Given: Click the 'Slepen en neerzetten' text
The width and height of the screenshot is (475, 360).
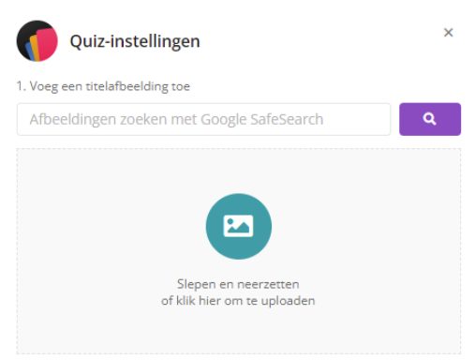Looking at the screenshot, I should 238,284.
